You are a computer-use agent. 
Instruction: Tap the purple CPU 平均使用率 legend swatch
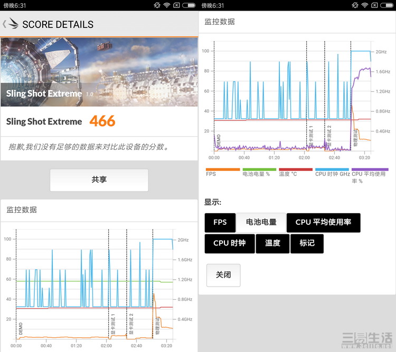(370, 169)
